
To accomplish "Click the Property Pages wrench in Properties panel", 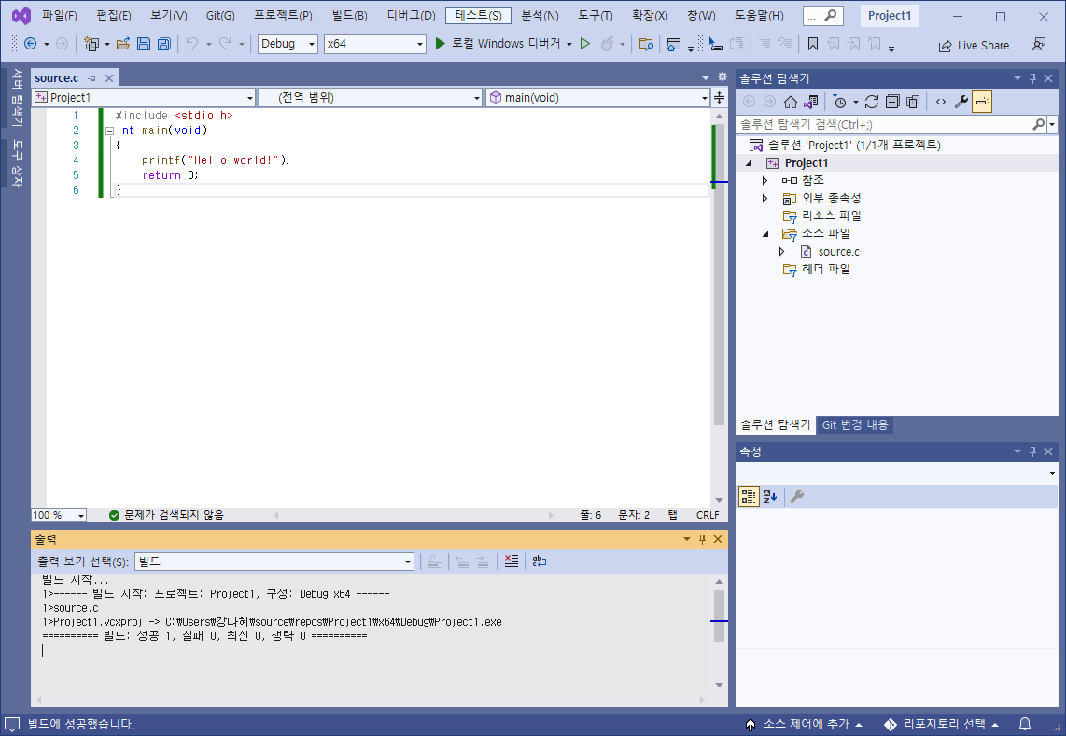I will [797, 497].
